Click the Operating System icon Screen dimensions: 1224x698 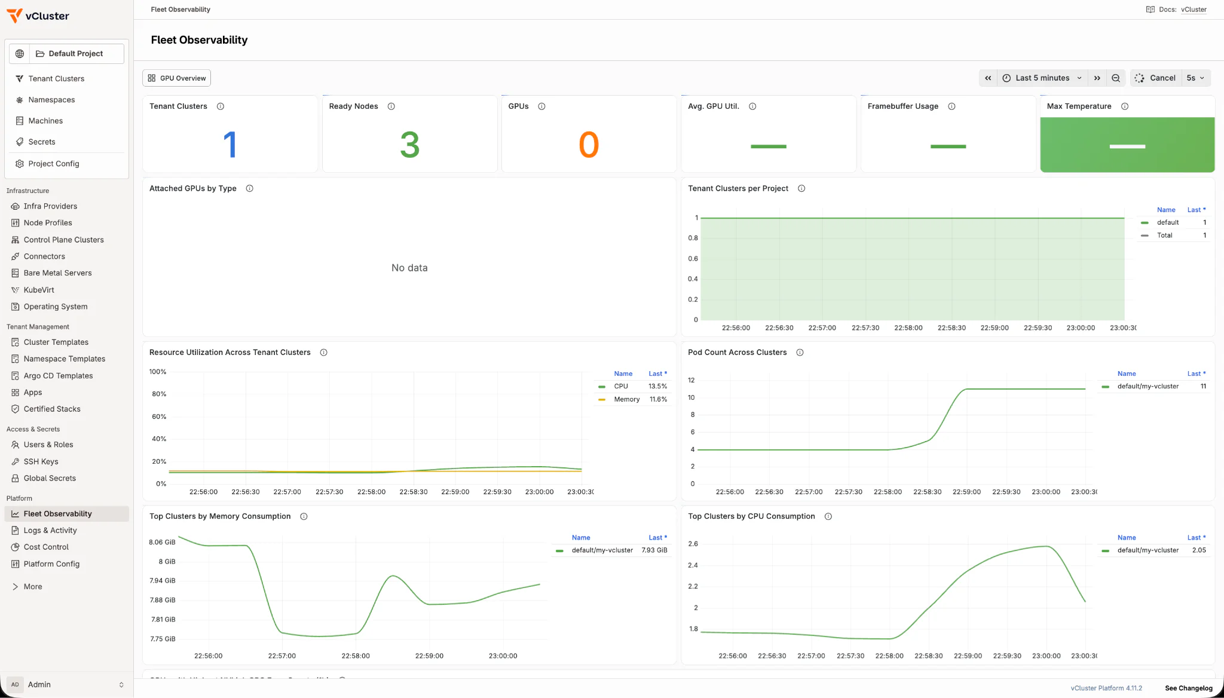(x=16, y=307)
